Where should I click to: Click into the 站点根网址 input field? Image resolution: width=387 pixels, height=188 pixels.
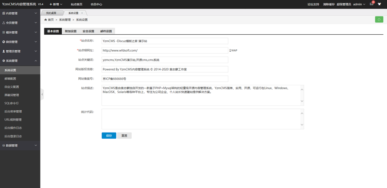pos(165,50)
